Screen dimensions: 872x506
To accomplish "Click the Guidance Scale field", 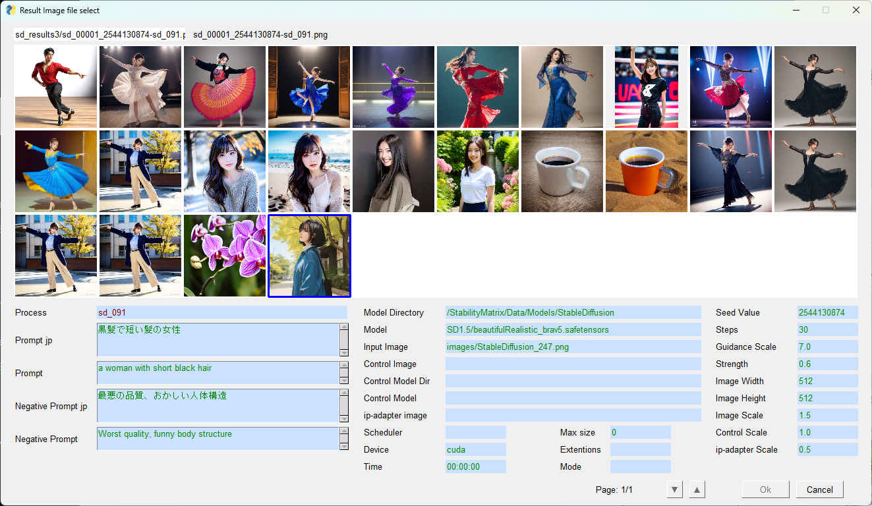I will click(827, 347).
